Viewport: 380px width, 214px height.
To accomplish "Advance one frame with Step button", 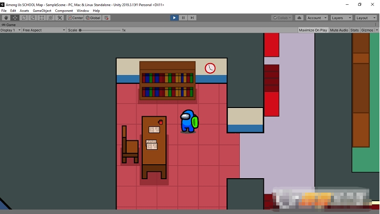I will [192, 18].
